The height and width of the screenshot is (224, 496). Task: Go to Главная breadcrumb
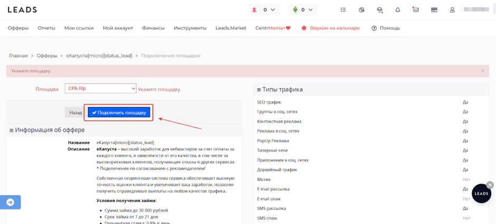(18, 55)
